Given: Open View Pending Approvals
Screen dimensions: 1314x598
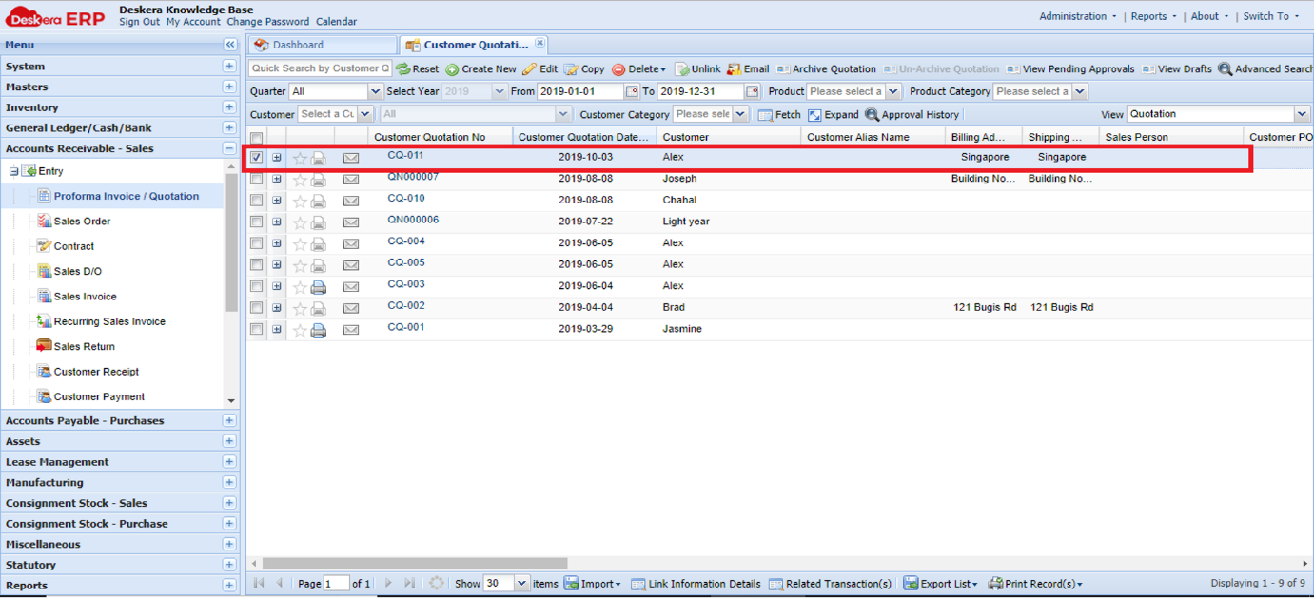Looking at the screenshot, I should click(x=1070, y=69).
